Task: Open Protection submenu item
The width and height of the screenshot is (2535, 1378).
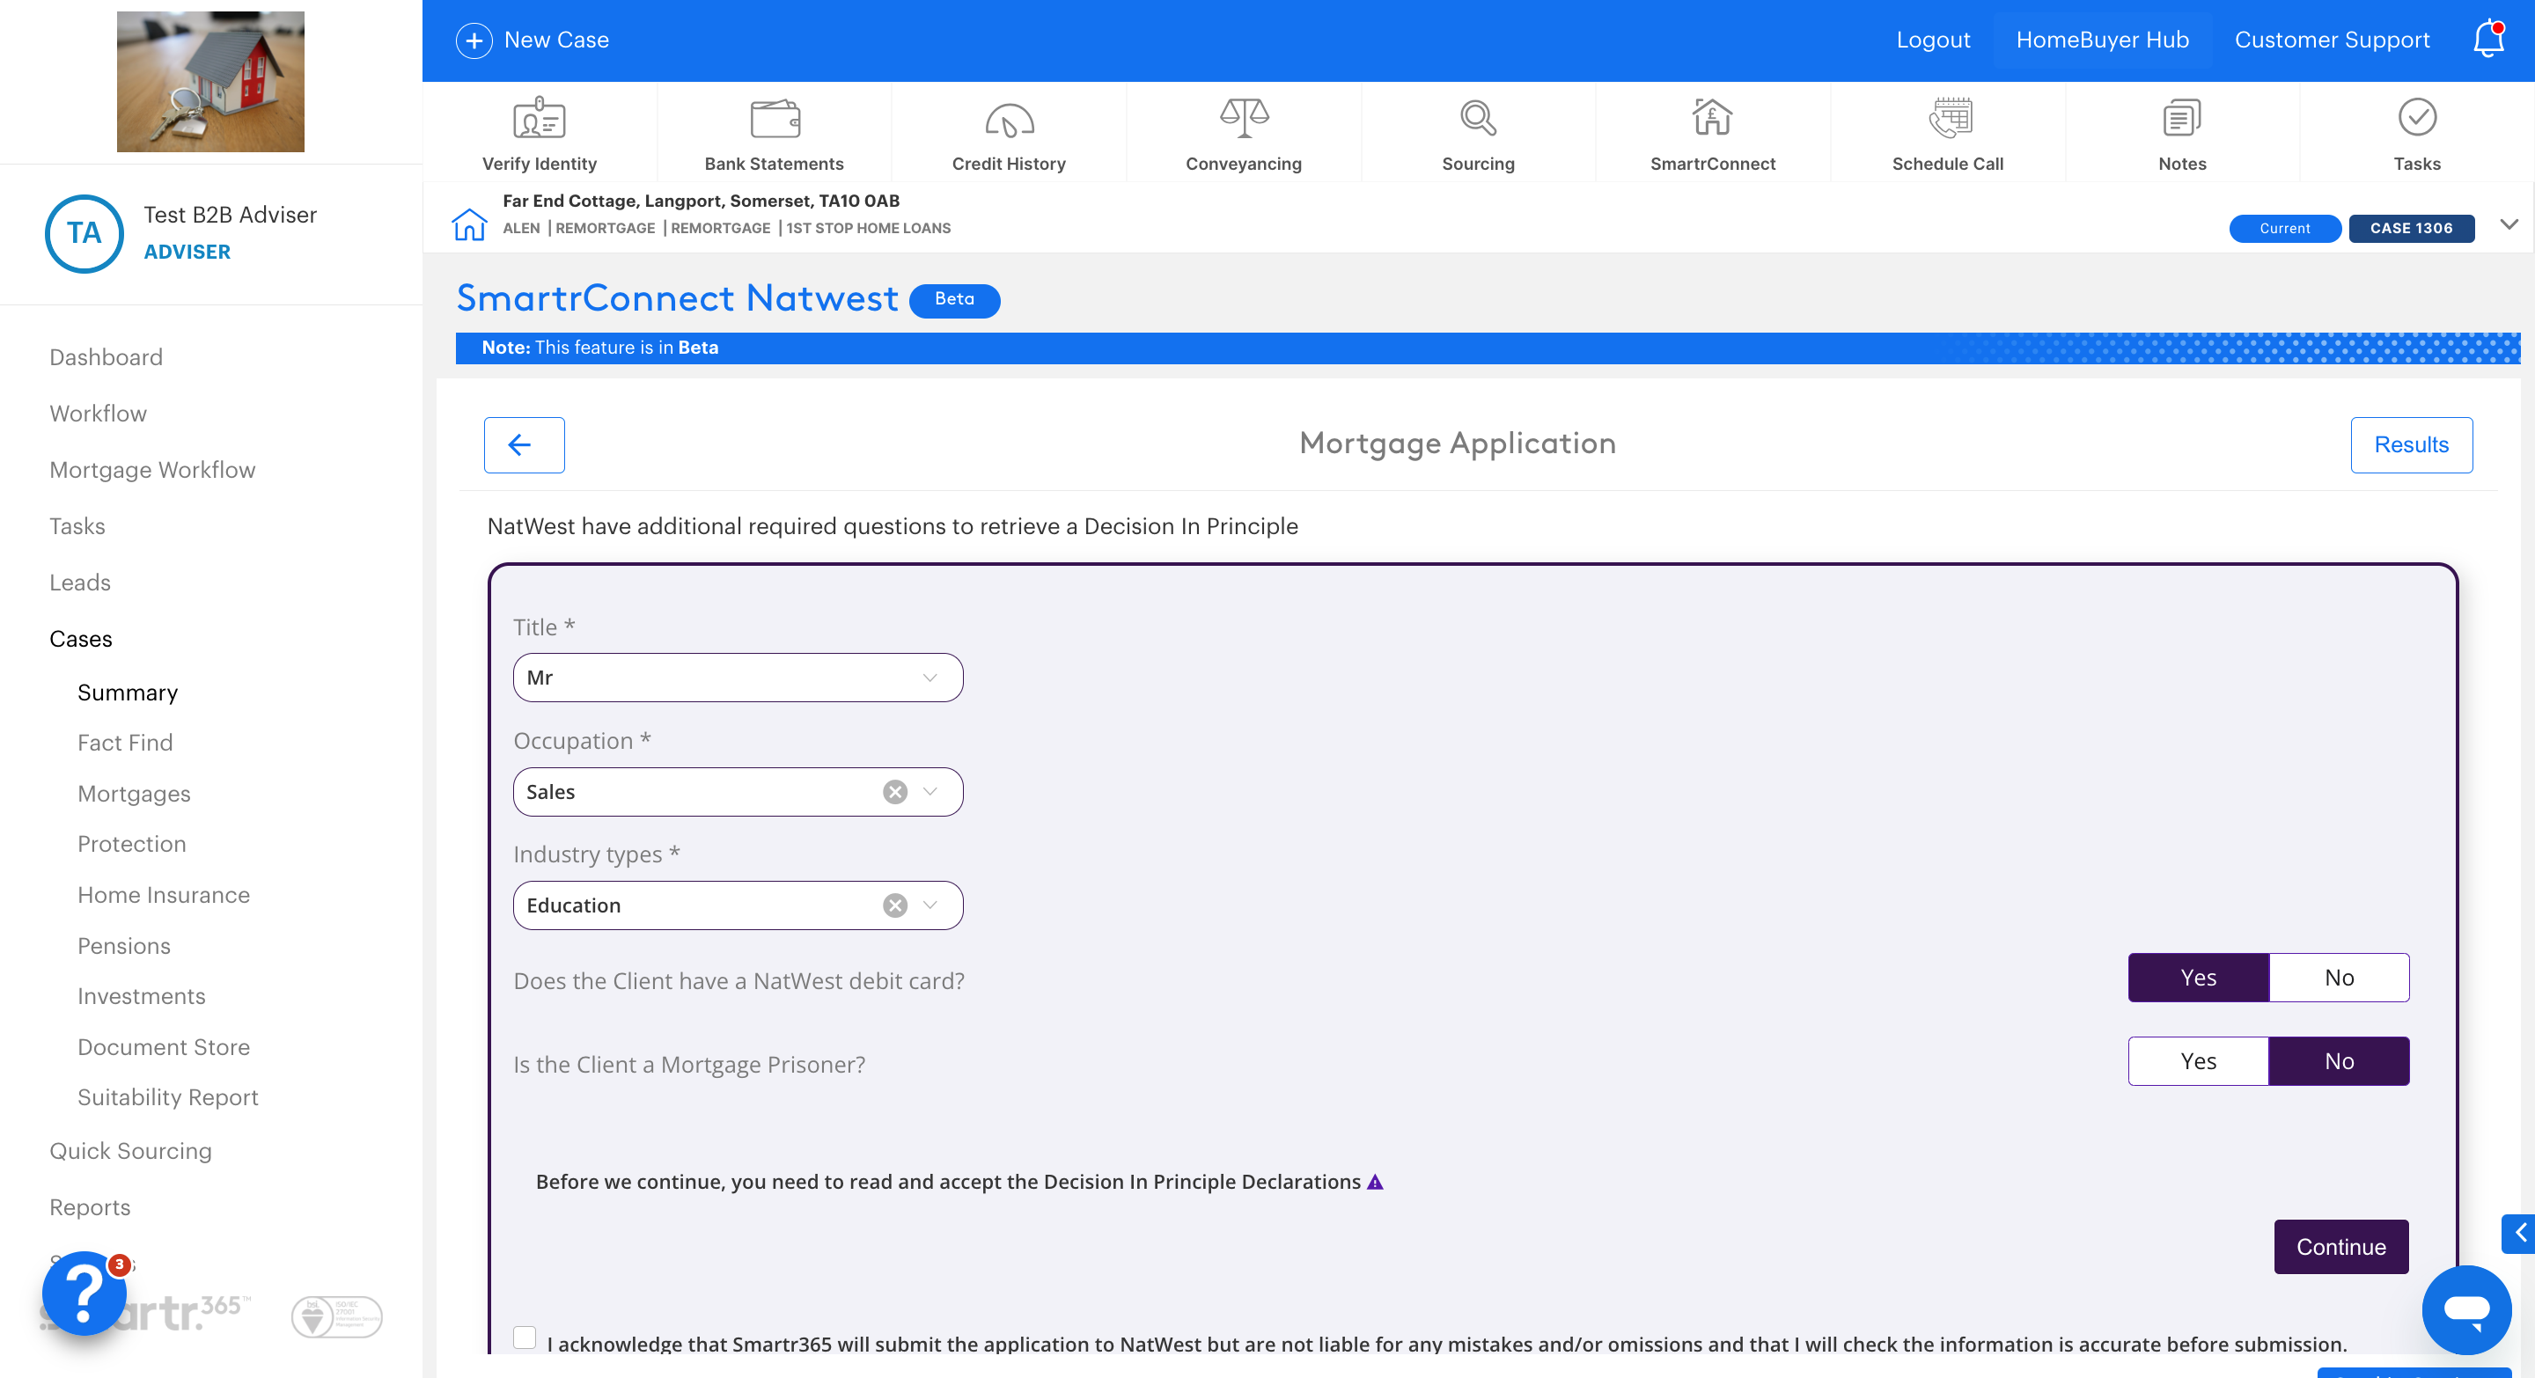Action: tap(132, 844)
